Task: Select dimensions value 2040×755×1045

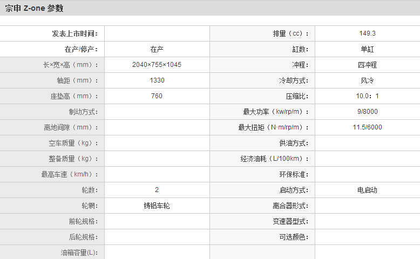Action: click(157, 65)
